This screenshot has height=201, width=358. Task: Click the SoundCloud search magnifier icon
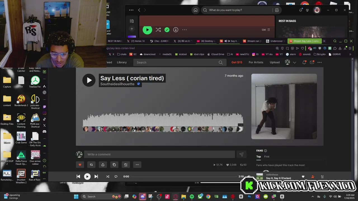[221, 63]
